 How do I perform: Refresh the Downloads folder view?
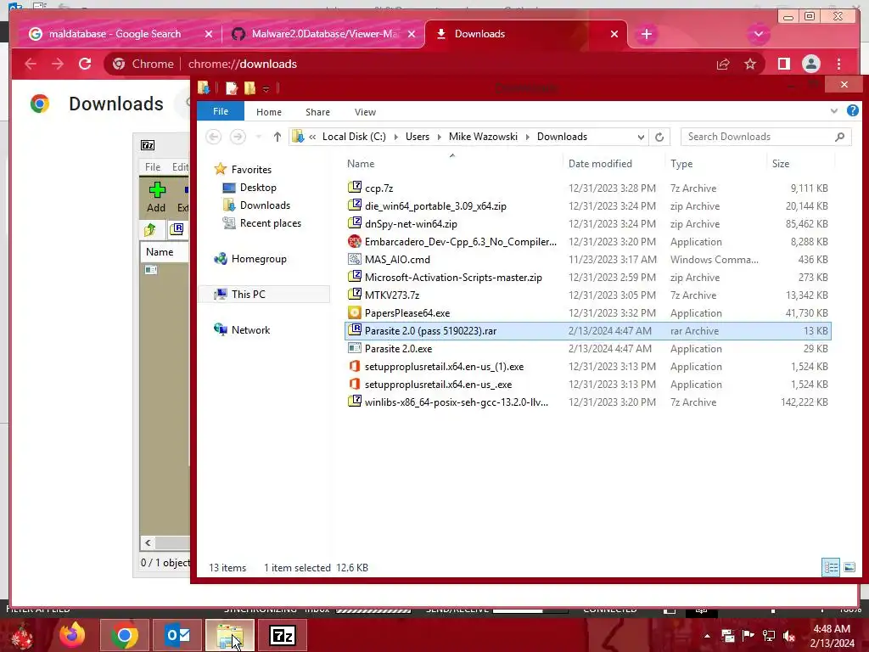(x=659, y=137)
